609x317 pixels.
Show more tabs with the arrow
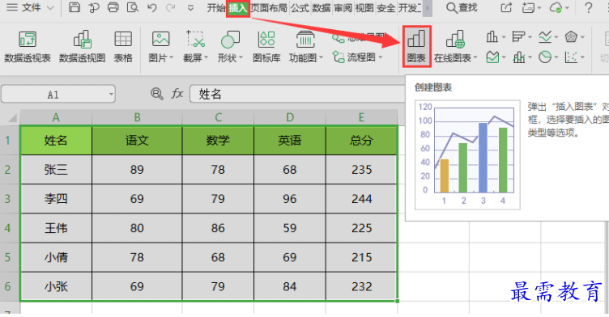tap(428, 8)
